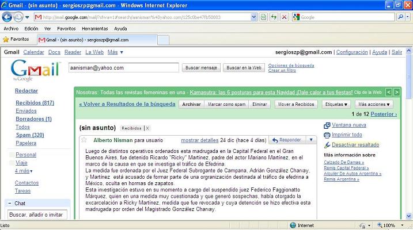Click the Buscar mensaje button
This screenshot has height=230, width=413.
(x=201, y=68)
